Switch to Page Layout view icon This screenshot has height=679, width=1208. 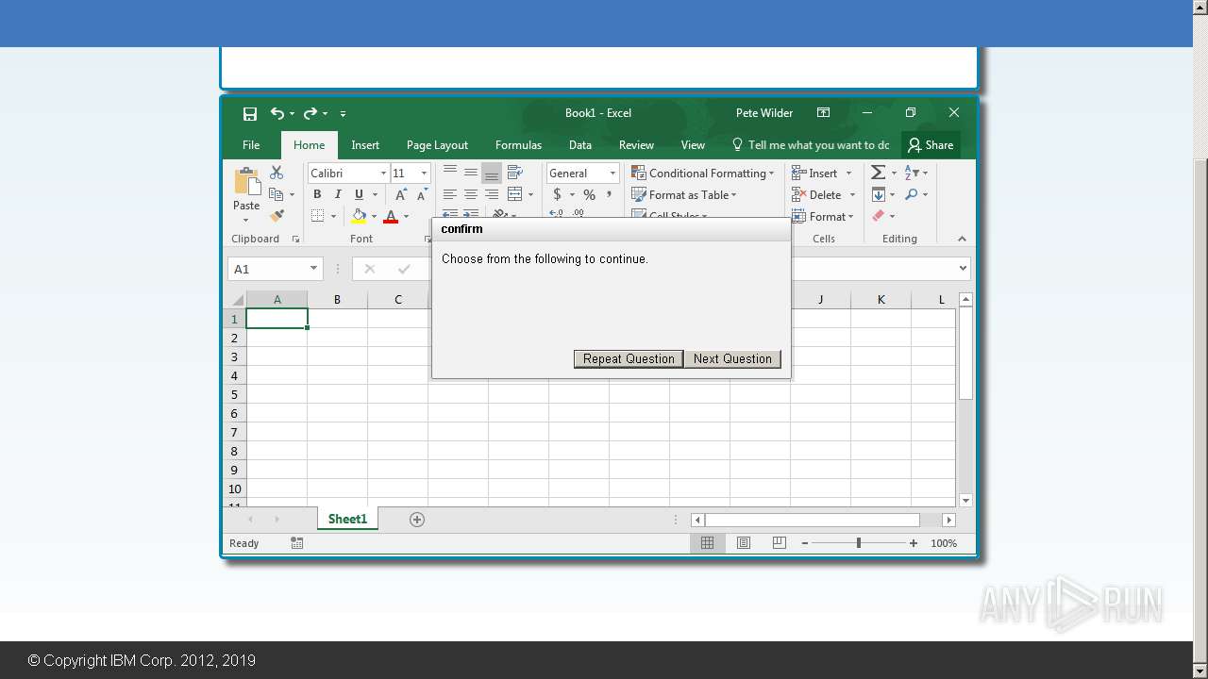pyautogui.click(x=744, y=543)
